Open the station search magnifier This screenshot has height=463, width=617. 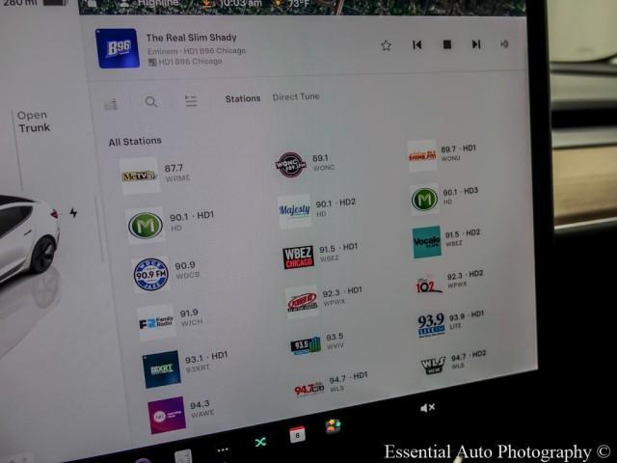[151, 101]
